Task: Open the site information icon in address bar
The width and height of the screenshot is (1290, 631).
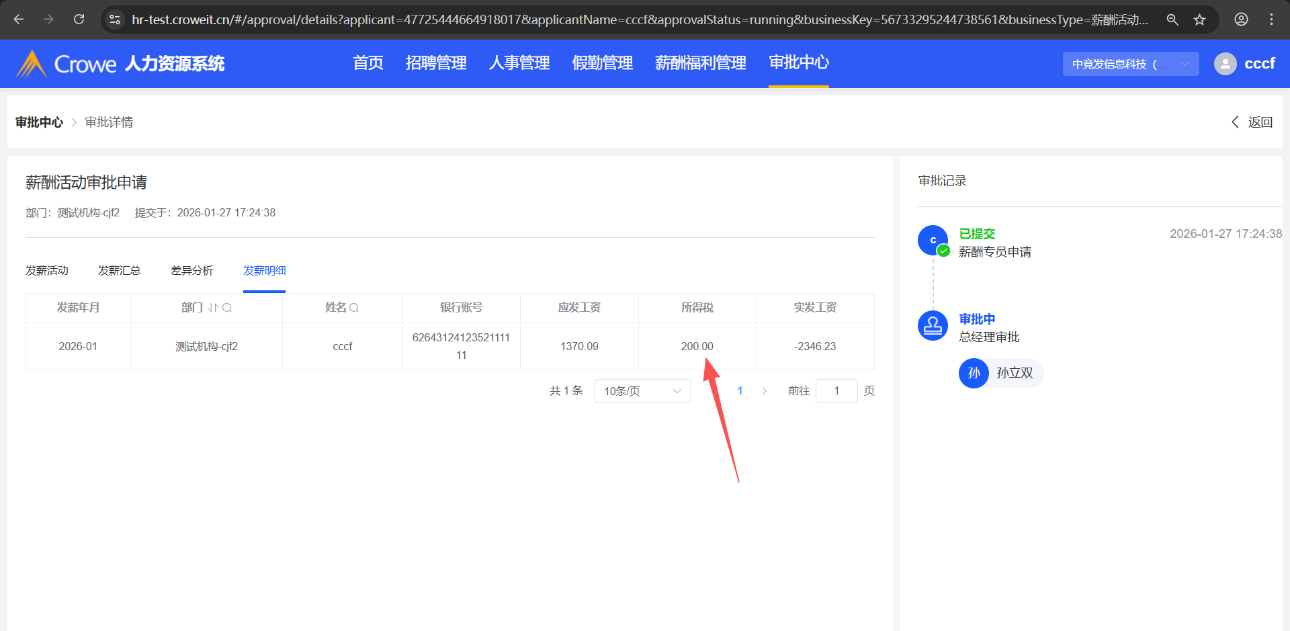Action: coord(115,19)
